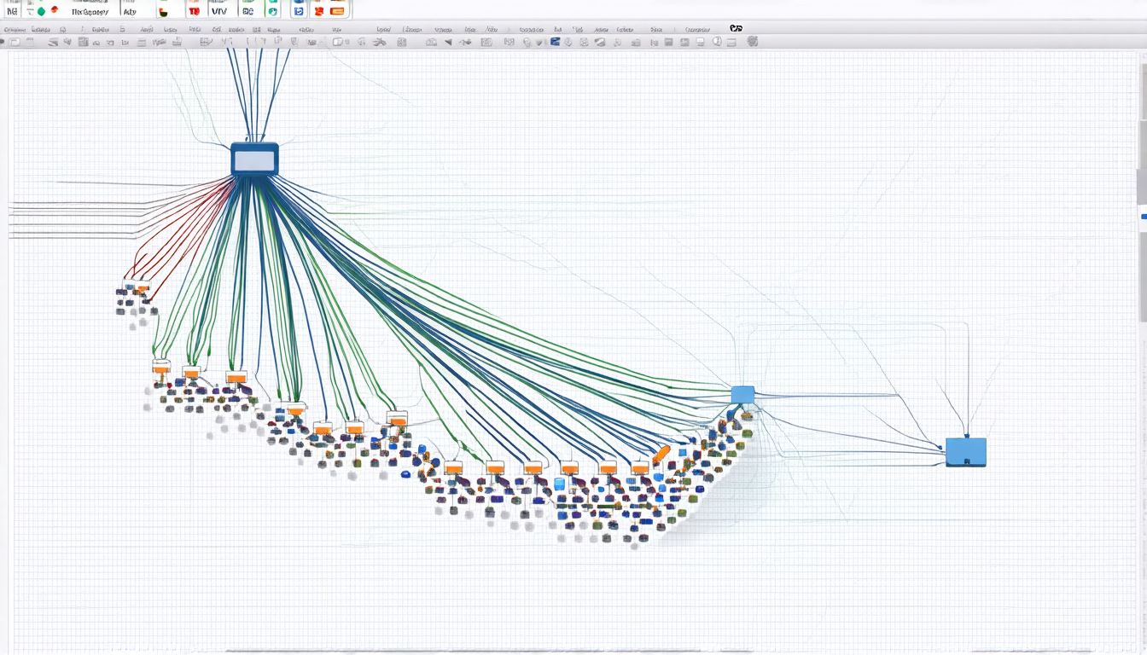Click the vertical scrollbar thumb on the right edge
This screenshot has height=655, width=1147.
click(1142, 188)
